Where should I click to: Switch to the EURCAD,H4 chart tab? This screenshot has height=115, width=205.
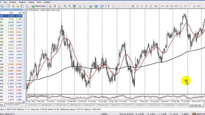(x=89, y=105)
